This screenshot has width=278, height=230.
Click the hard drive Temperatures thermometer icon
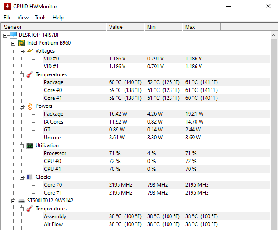click(x=30, y=209)
